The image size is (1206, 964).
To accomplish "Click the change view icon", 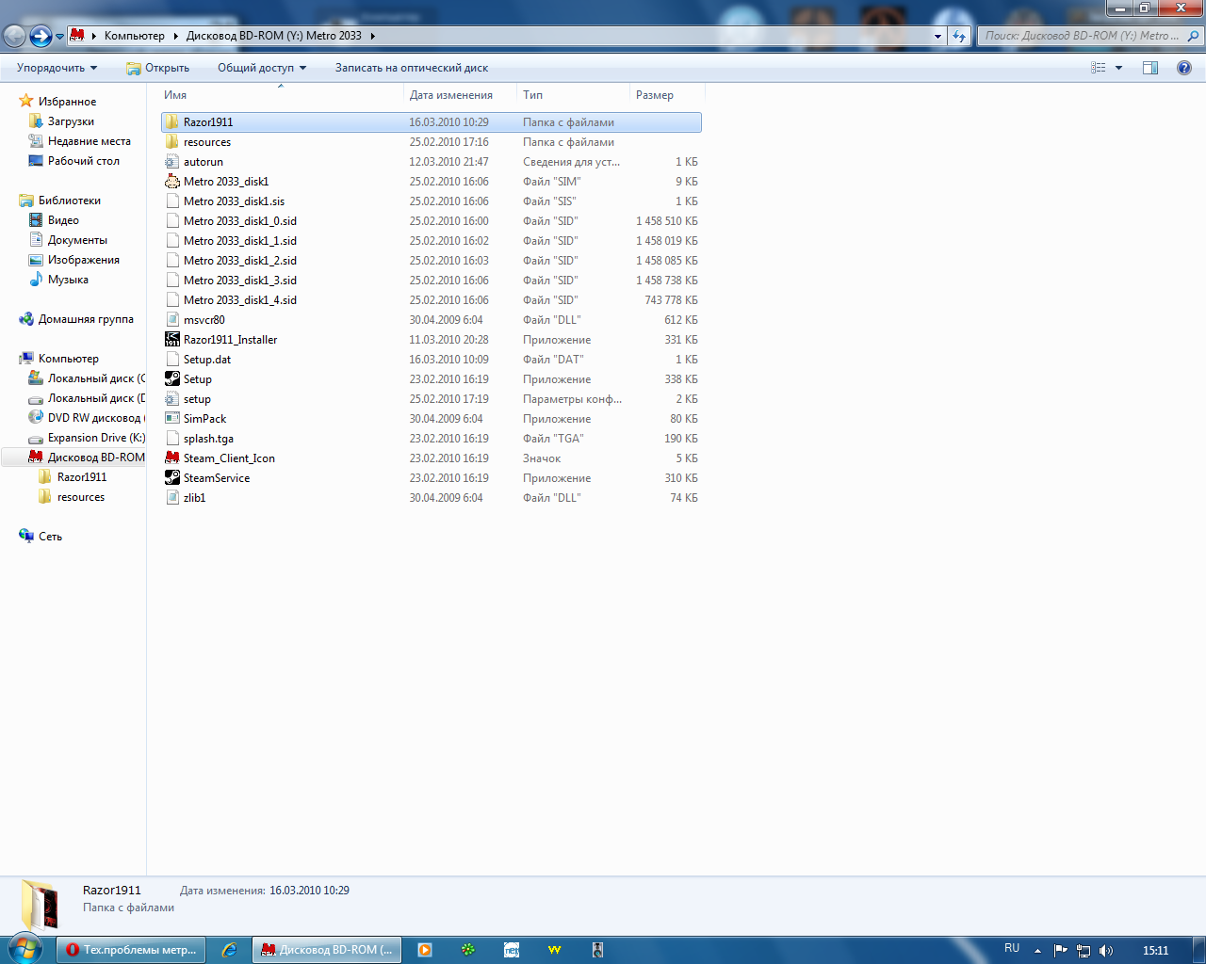I will pos(1099,68).
